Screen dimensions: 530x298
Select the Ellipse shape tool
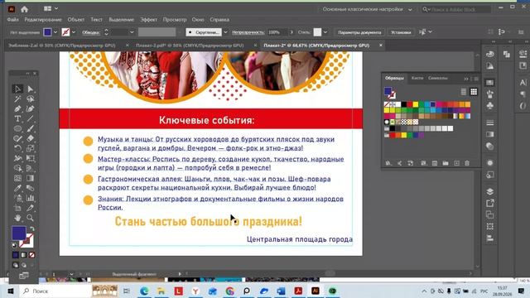[17, 129]
